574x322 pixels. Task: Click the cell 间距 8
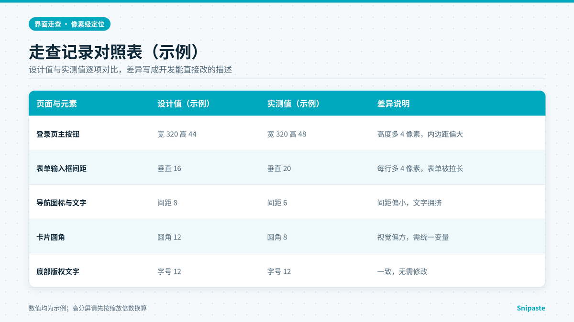click(167, 203)
